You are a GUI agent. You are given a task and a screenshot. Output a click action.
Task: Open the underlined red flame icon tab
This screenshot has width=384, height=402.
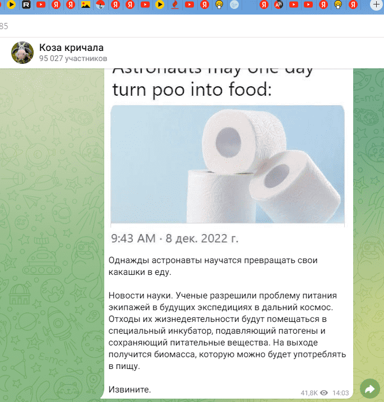(x=175, y=4)
